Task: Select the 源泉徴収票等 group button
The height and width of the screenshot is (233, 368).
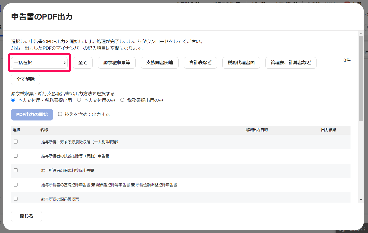Action: 117,63
